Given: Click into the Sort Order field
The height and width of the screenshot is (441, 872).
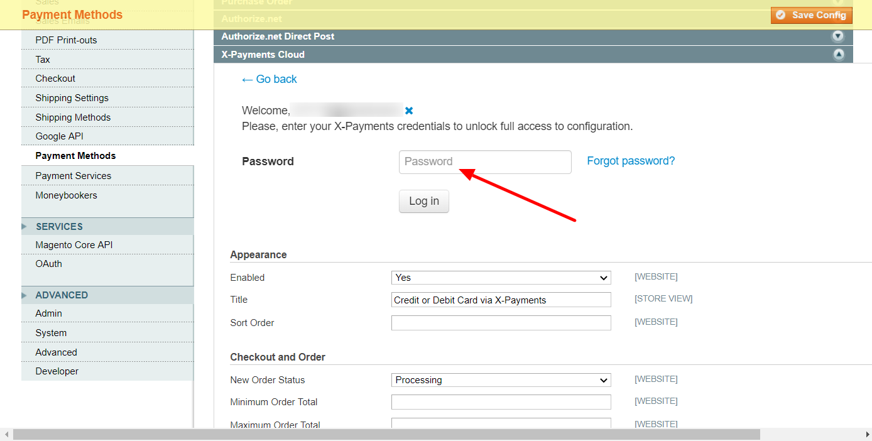Looking at the screenshot, I should pyautogui.click(x=501, y=323).
